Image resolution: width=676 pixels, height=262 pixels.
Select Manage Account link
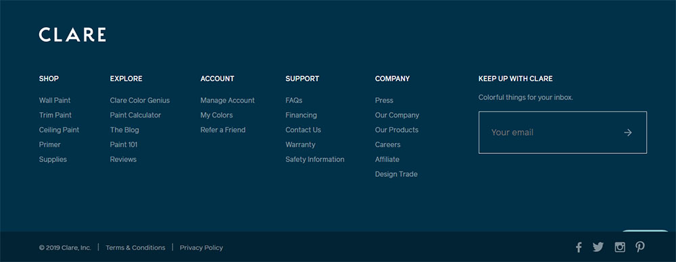pyautogui.click(x=228, y=101)
